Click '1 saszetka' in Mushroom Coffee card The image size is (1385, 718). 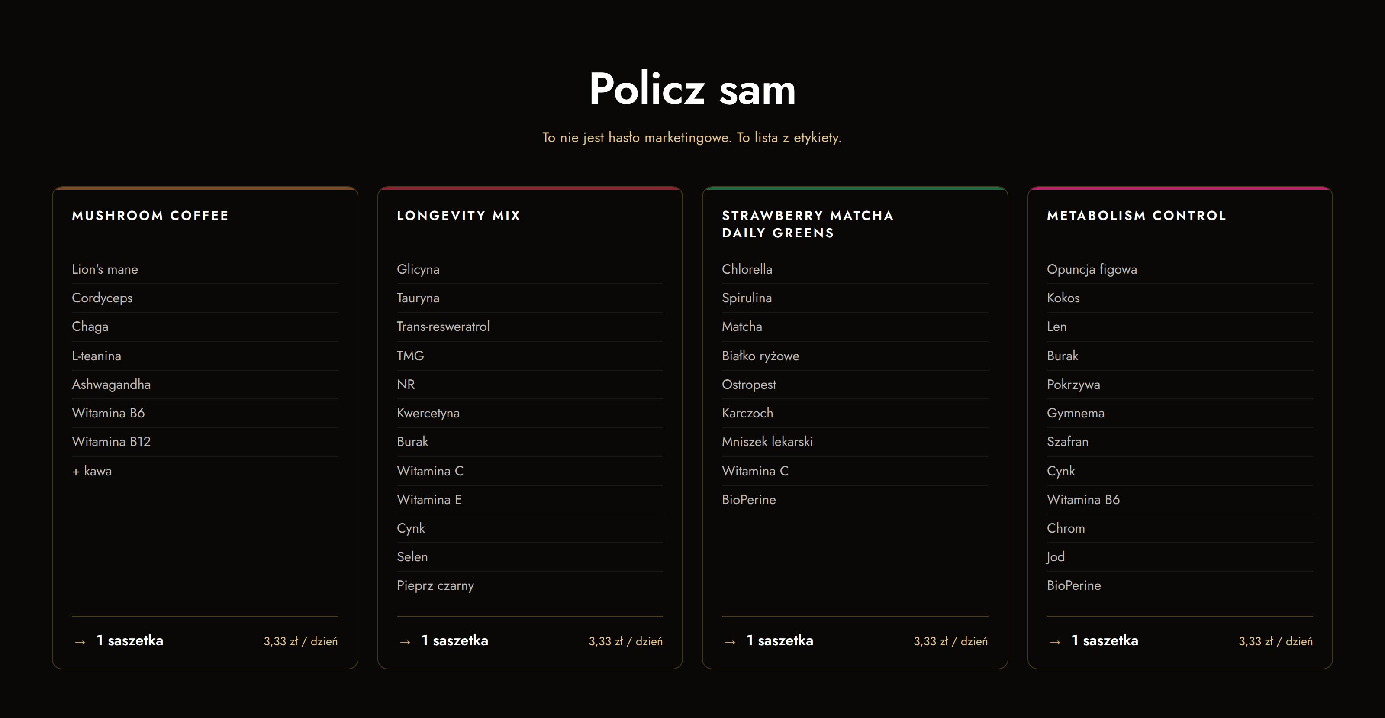click(x=129, y=640)
